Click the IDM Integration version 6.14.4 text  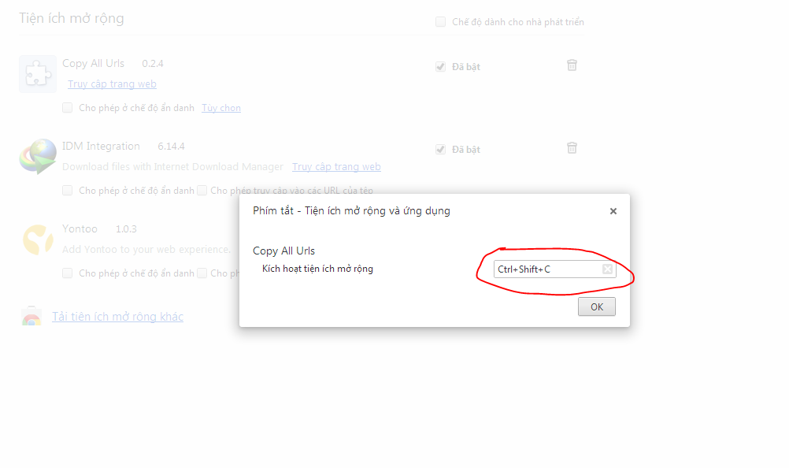(x=171, y=147)
